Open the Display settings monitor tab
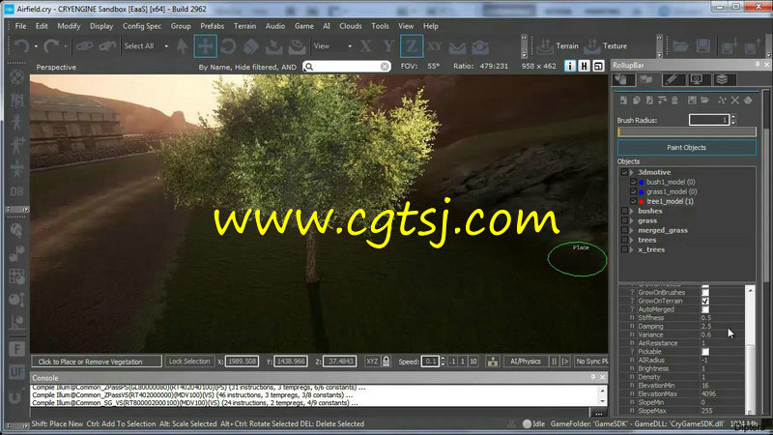 click(x=698, y=79)
